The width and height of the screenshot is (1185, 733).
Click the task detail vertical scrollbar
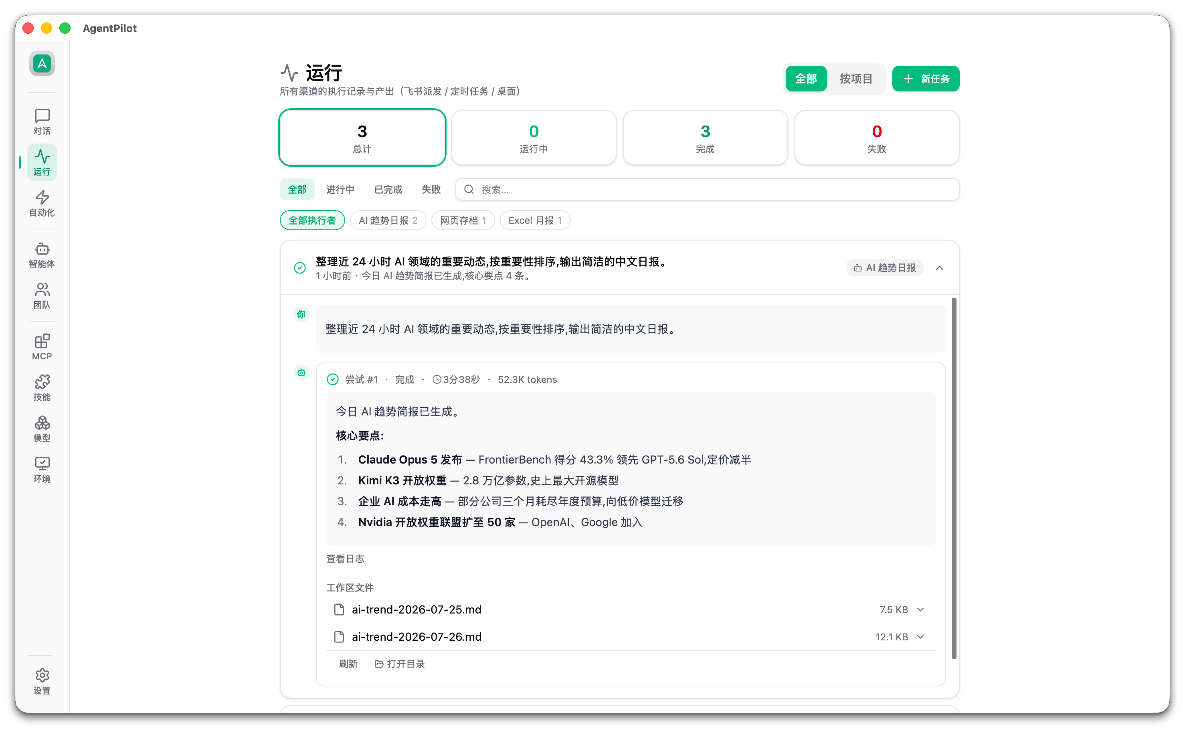coord(954,478)
